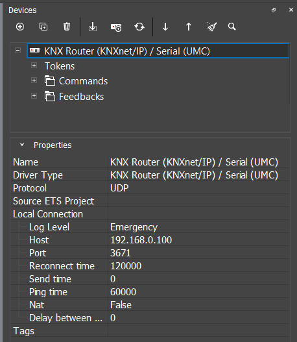This screenshot has height=342, width=297.
Task: Edit the Port 3671 field
Action: (x=198, y=253)
